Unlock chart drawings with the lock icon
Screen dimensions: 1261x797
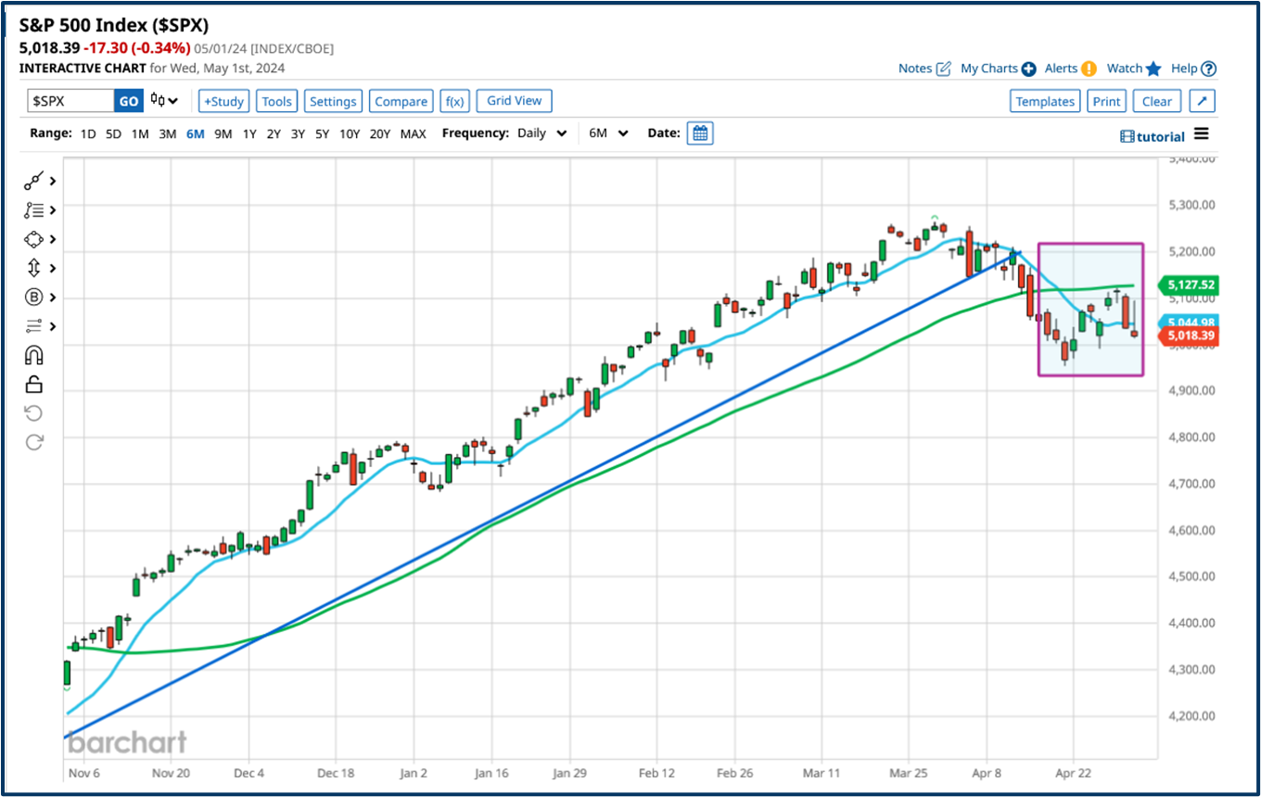click(x=33, y=383)
